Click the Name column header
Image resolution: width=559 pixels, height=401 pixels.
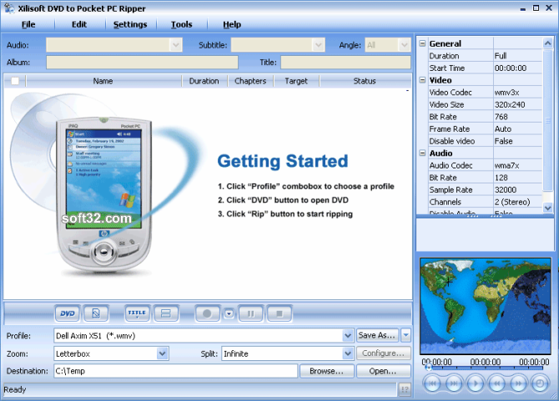(103, 81)
